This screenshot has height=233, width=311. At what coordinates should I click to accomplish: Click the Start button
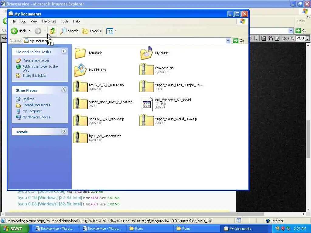[14, 228]
